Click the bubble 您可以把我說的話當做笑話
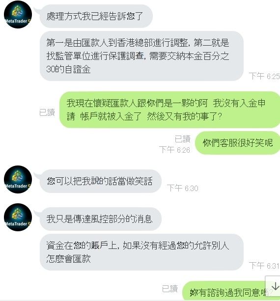Screen dimensions: 280x301 click(x=100, y=181)
